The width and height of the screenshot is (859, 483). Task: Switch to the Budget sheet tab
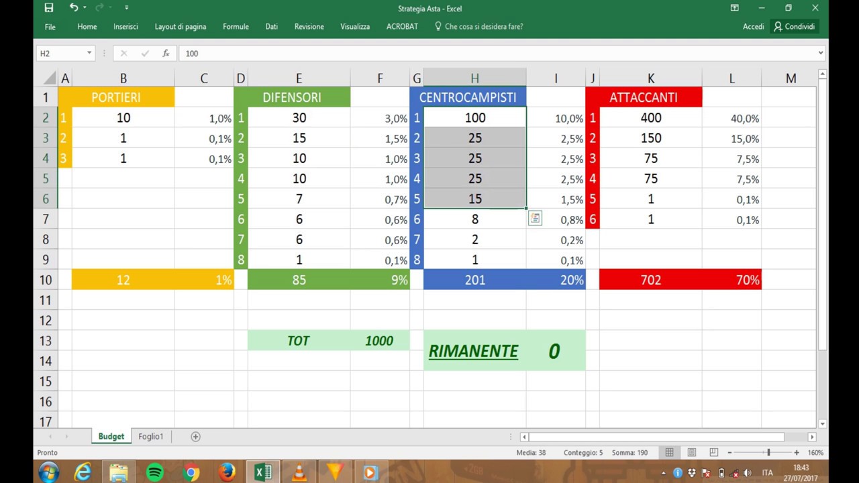tap(111, 436)
